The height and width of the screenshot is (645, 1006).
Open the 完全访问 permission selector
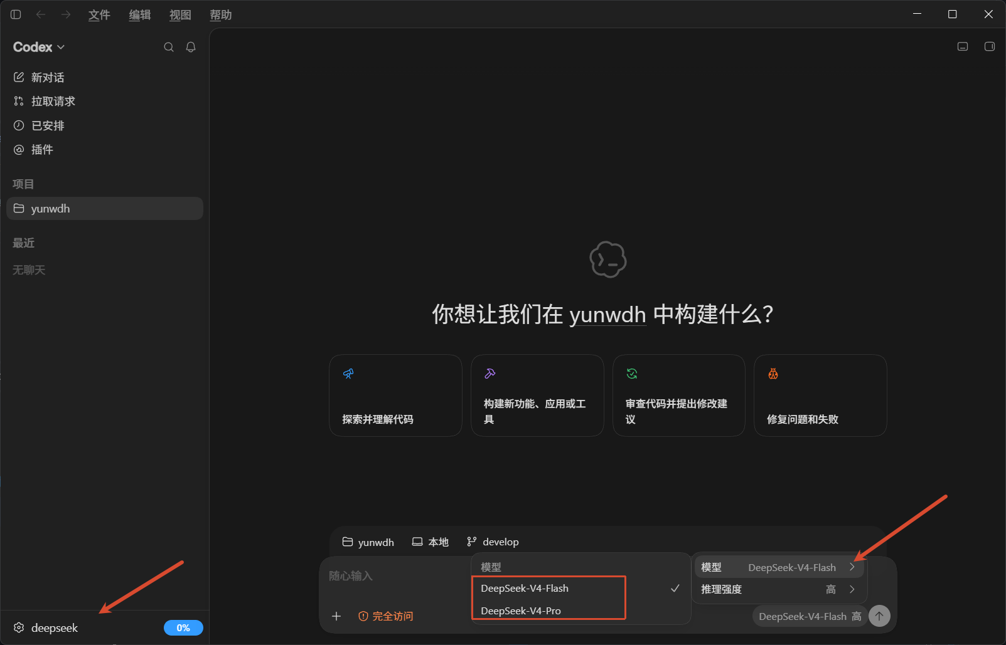tap(385, 616)
